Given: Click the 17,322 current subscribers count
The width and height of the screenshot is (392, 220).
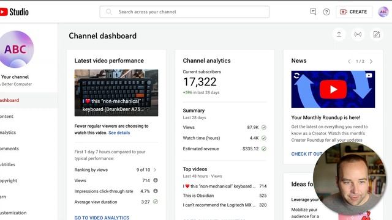Looking at the screenshot, I should (200, 82).
